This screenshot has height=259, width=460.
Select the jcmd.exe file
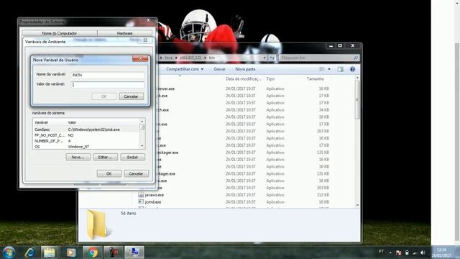pos(153,202)
